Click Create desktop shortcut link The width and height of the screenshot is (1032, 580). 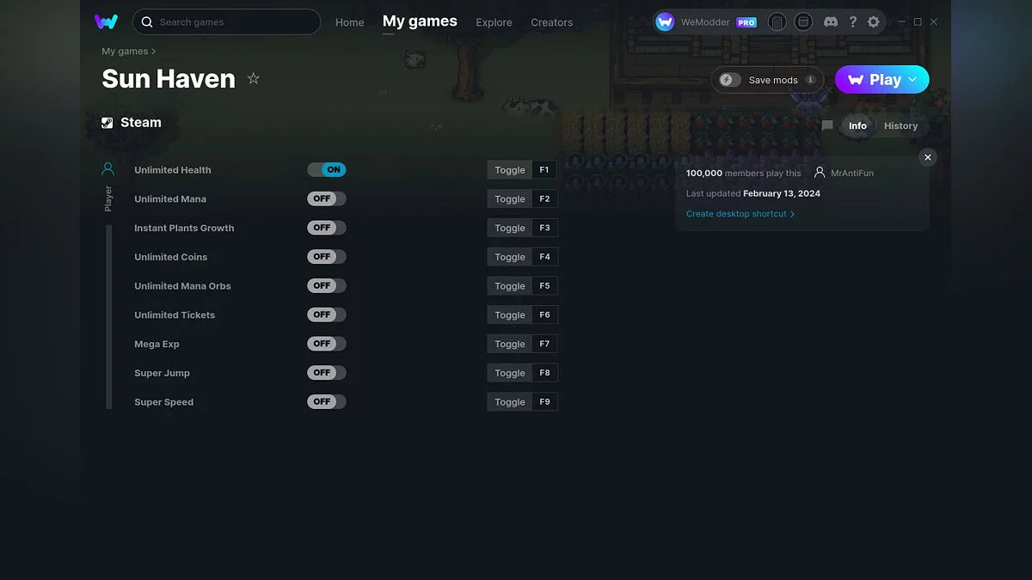[740, 214]
